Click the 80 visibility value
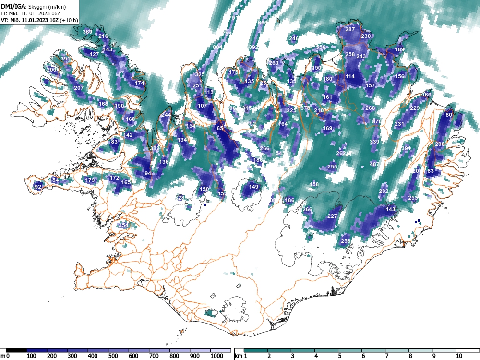 point(449,115)
